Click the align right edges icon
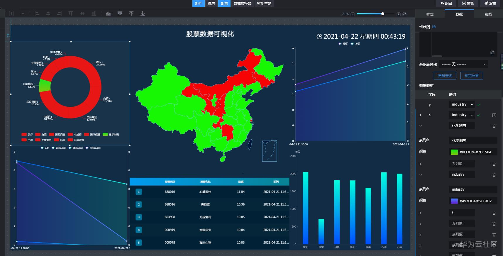 [59, 13]
